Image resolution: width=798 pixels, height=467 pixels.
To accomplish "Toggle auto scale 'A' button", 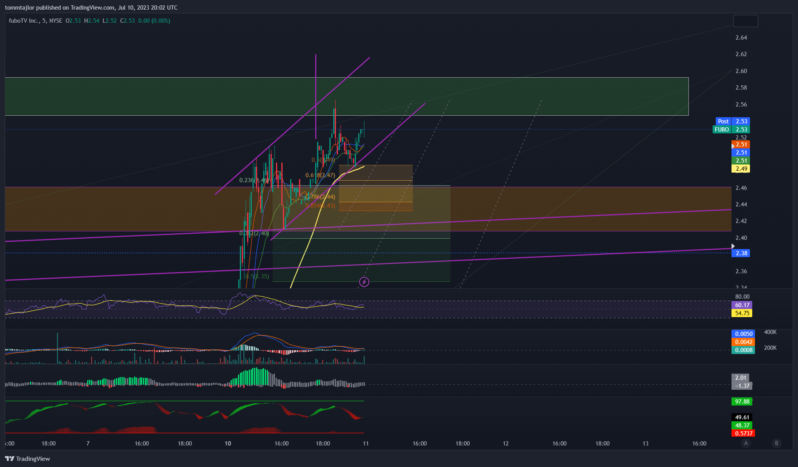I will pyautogui.click(x=746, y=443).
